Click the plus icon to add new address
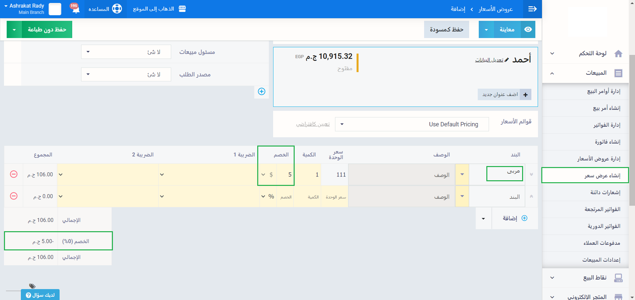The image size is (635, 300). click(x=525, y=95)
